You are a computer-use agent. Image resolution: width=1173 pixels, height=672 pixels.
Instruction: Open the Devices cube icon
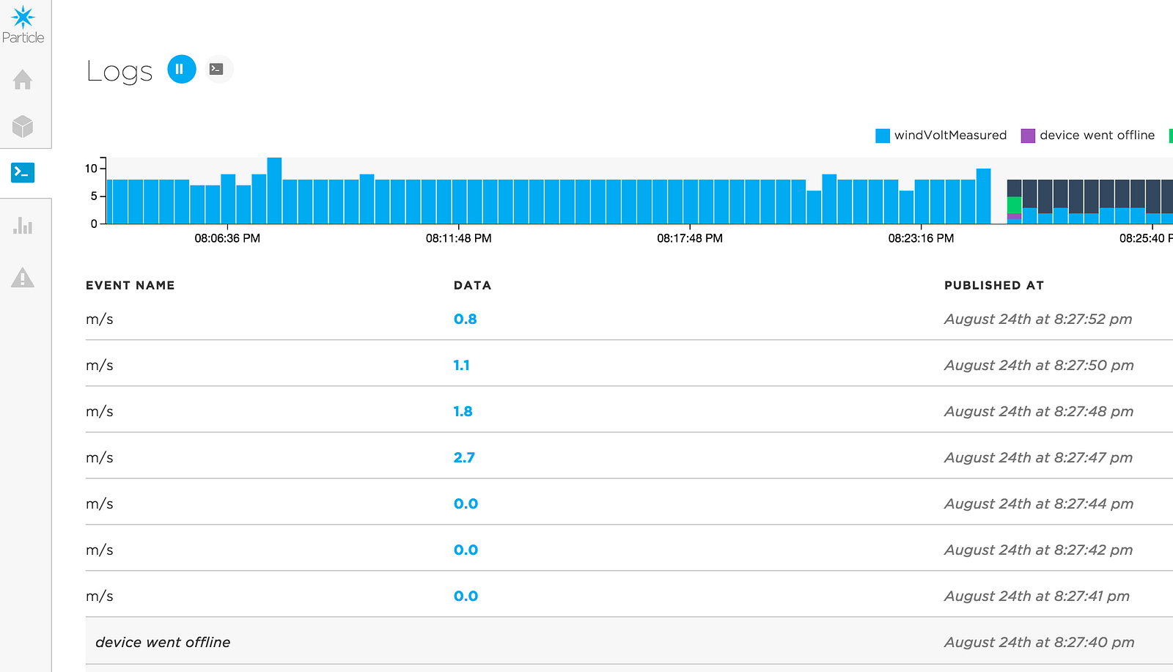tap(23, 126)
